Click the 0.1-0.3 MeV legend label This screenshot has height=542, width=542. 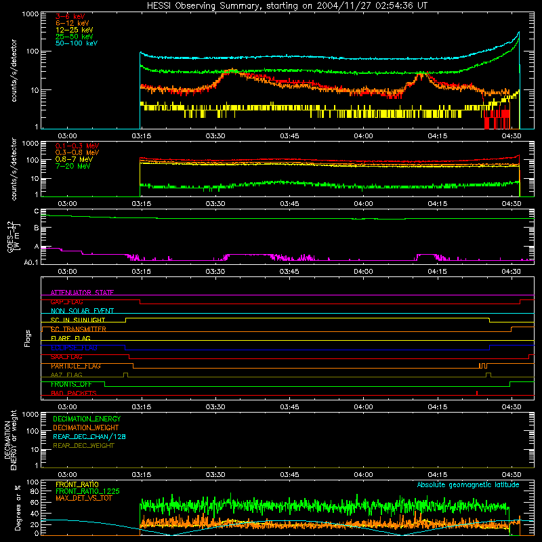tap(77, 146)
